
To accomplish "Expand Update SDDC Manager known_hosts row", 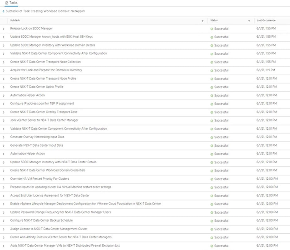I will tap(3, 37).
